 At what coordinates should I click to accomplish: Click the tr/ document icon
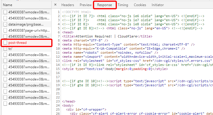[5, 49]
